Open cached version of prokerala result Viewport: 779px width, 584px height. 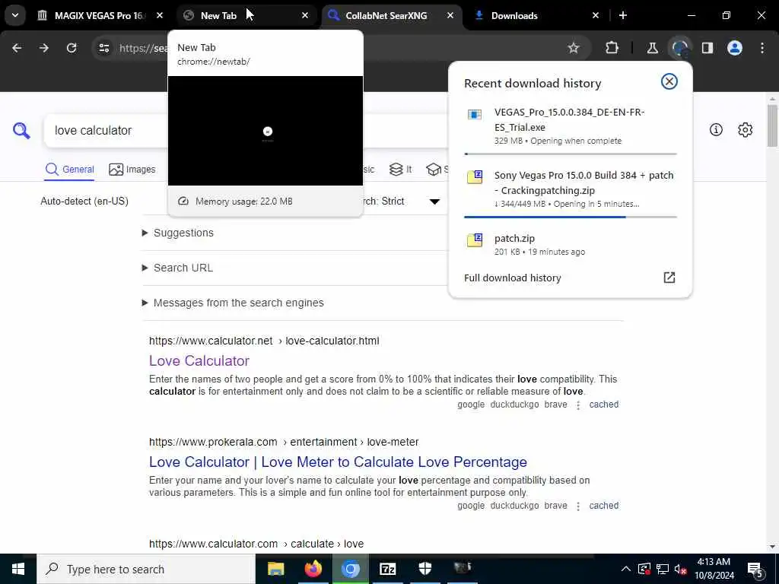pos(603,506)
